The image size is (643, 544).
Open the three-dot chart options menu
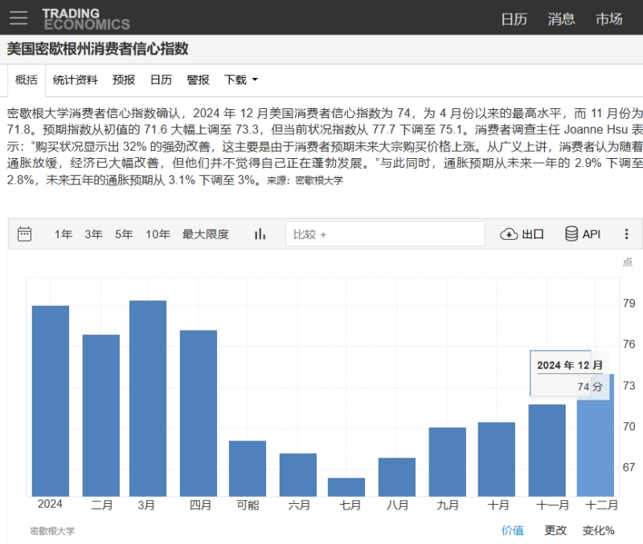627,234
